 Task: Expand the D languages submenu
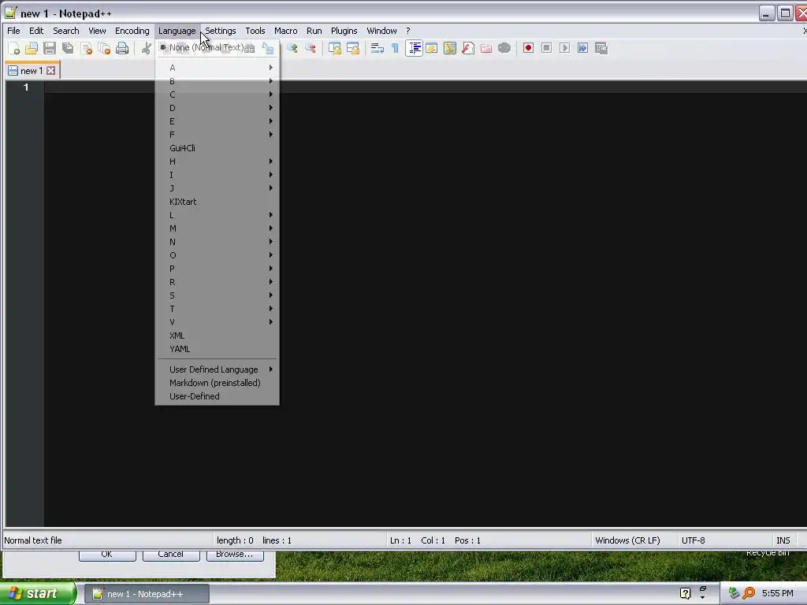click(x=218, y=108)
